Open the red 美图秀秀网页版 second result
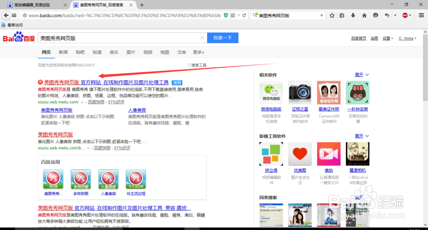The width and height of the screenshot is (428, 230). coord(55,135)
